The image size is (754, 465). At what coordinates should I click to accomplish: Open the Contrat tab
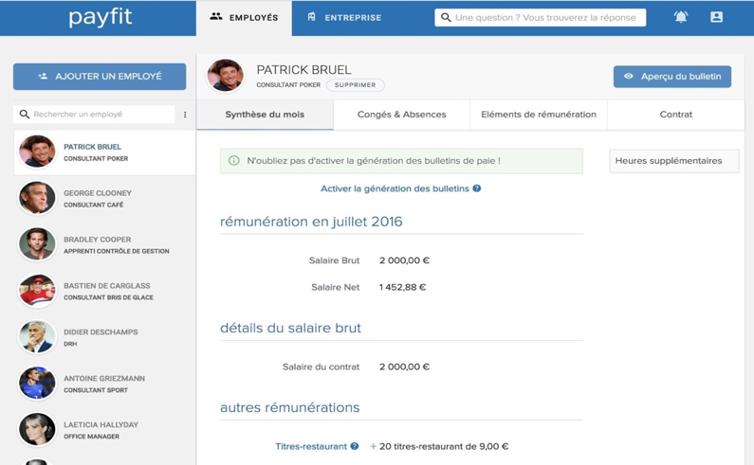click(675, 115)
